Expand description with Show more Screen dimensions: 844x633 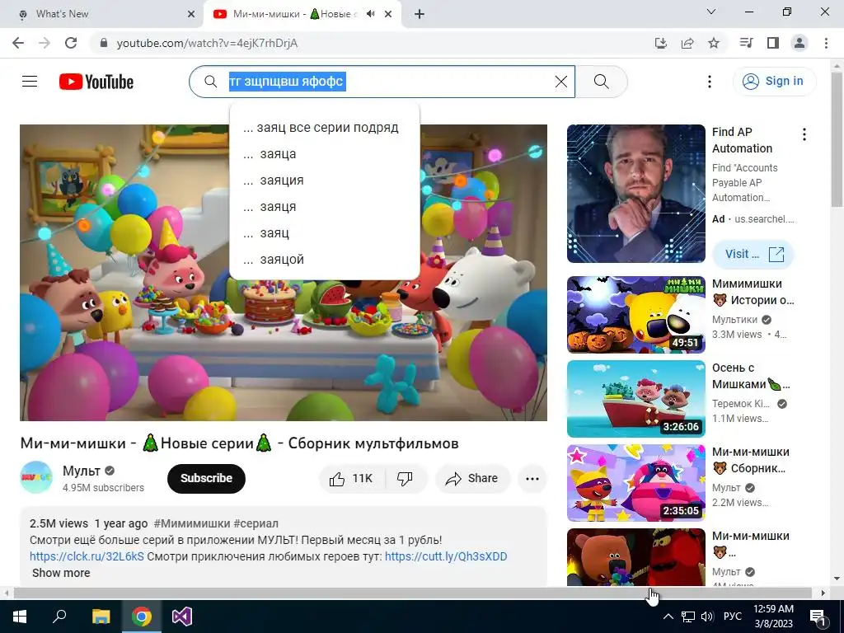click(x=61, y=573)
